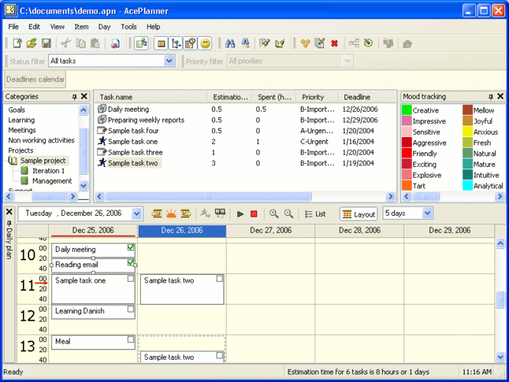Image resolution: width=509 pixels, height=382 pixels.
Task: Click the List view button
Action: pos(315,214)
